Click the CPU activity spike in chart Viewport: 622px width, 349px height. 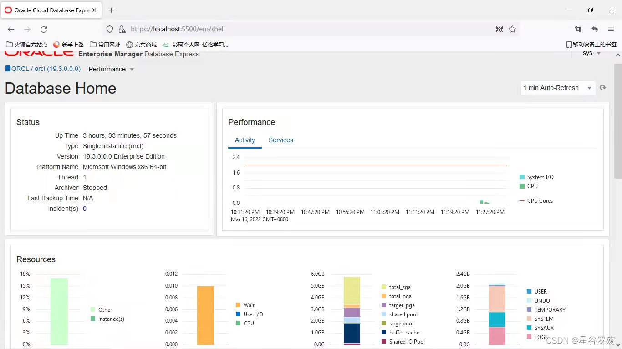pyautogui.click(x=482, y=202)
